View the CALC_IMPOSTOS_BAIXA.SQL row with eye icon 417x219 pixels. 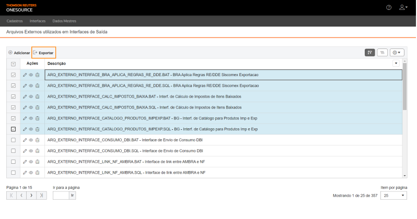(31, 107)
